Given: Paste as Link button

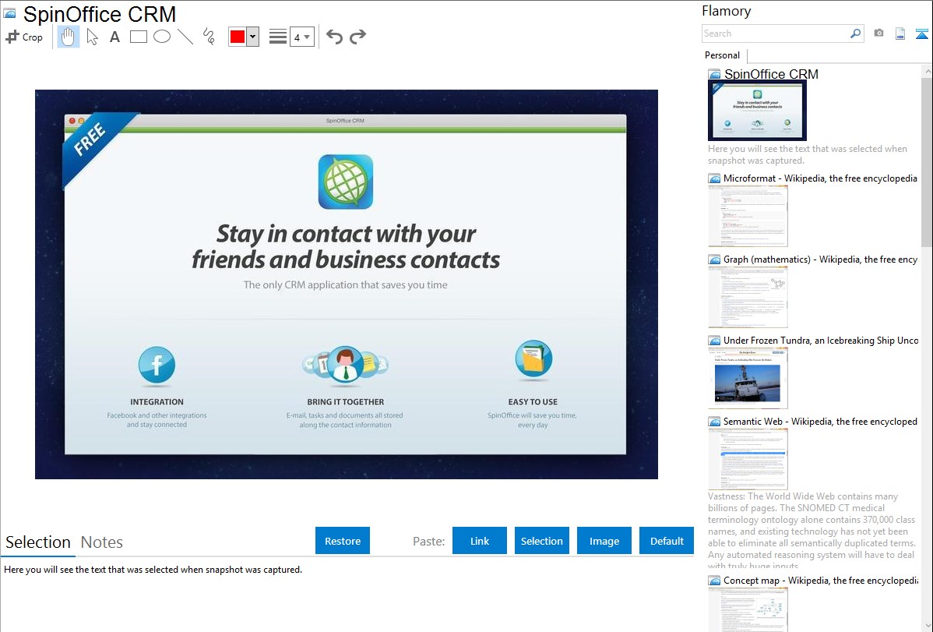Looking at the screenshot, I should coord(480,541).
